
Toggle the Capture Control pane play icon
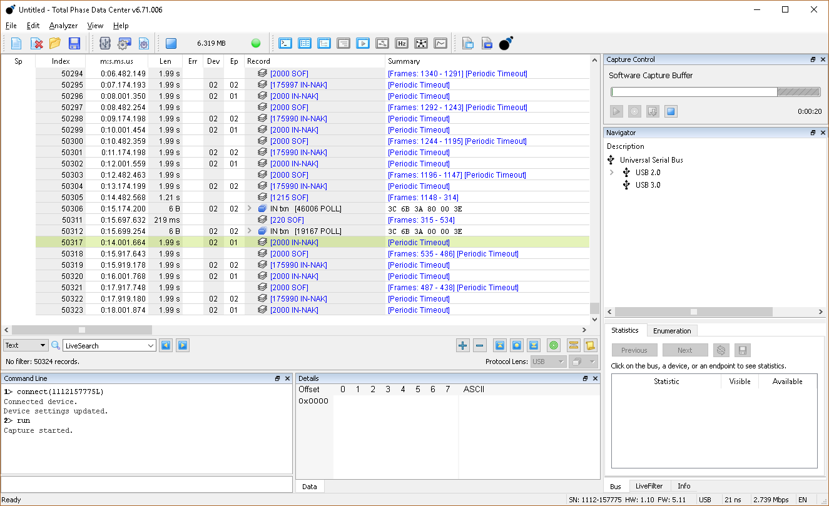(363, 43)
